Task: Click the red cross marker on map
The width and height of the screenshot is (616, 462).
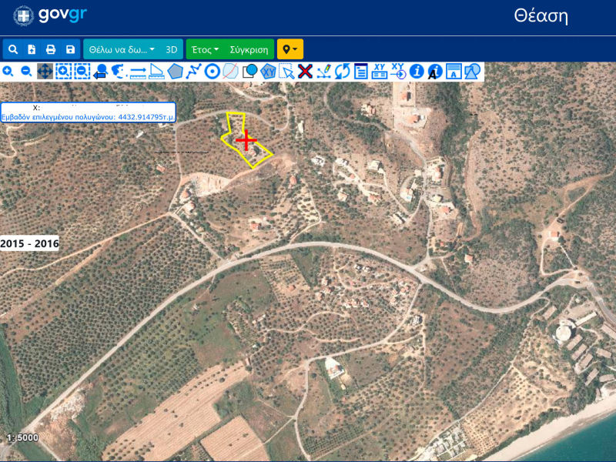Action: pyautogui.click(x=246, y=140)
